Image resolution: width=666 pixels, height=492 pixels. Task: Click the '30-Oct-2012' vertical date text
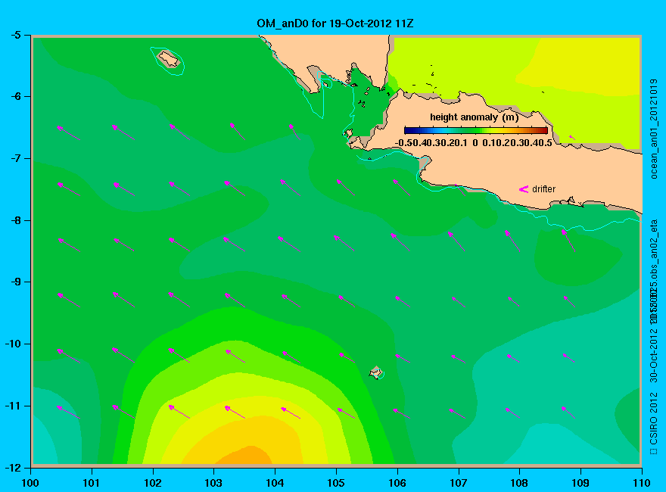(x=654, y=355)
